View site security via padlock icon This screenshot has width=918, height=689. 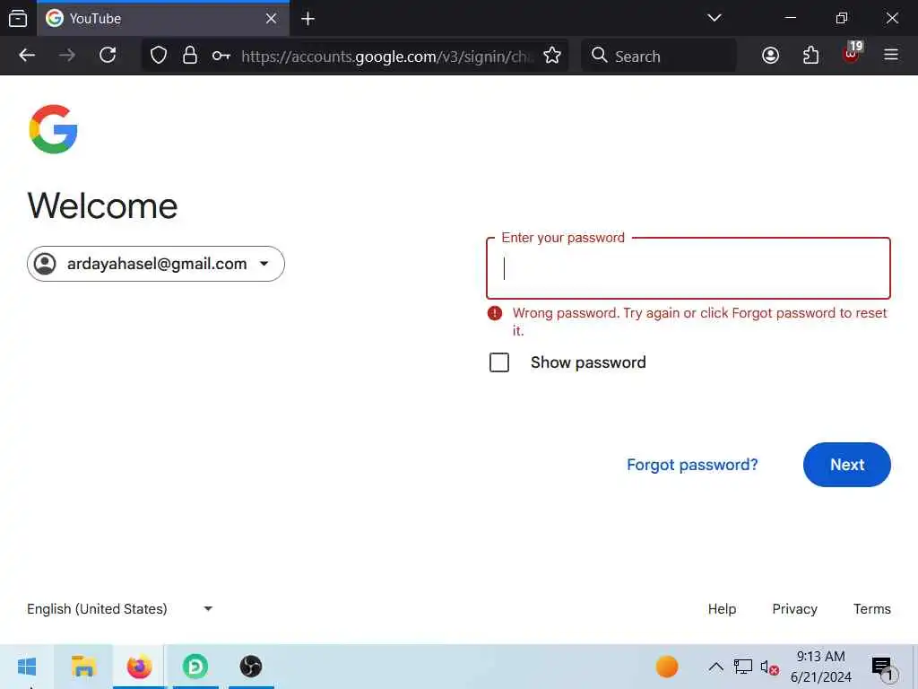coord(190,56)
